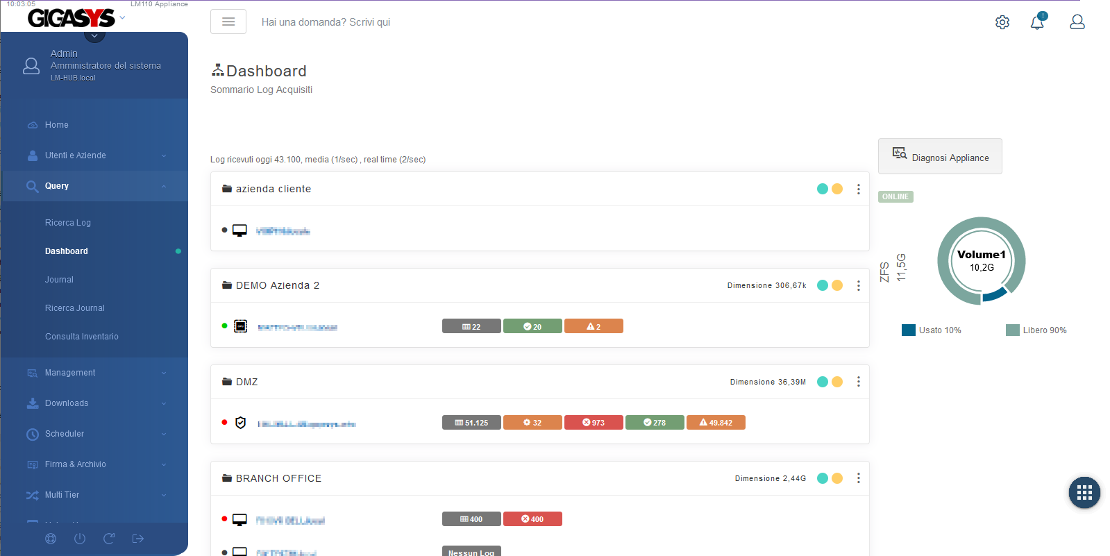Open kebab menu of DMZ card
Image resolution: width=1110 pixels, height=556 pixels.
coord(859,382)
